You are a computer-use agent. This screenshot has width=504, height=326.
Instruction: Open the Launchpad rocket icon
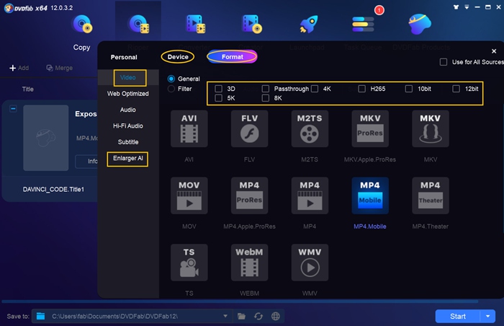click(x=309, y=24)
